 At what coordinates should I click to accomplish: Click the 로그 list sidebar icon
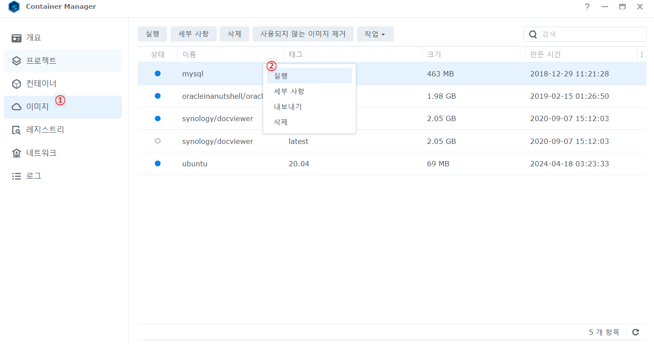[17, 176]
